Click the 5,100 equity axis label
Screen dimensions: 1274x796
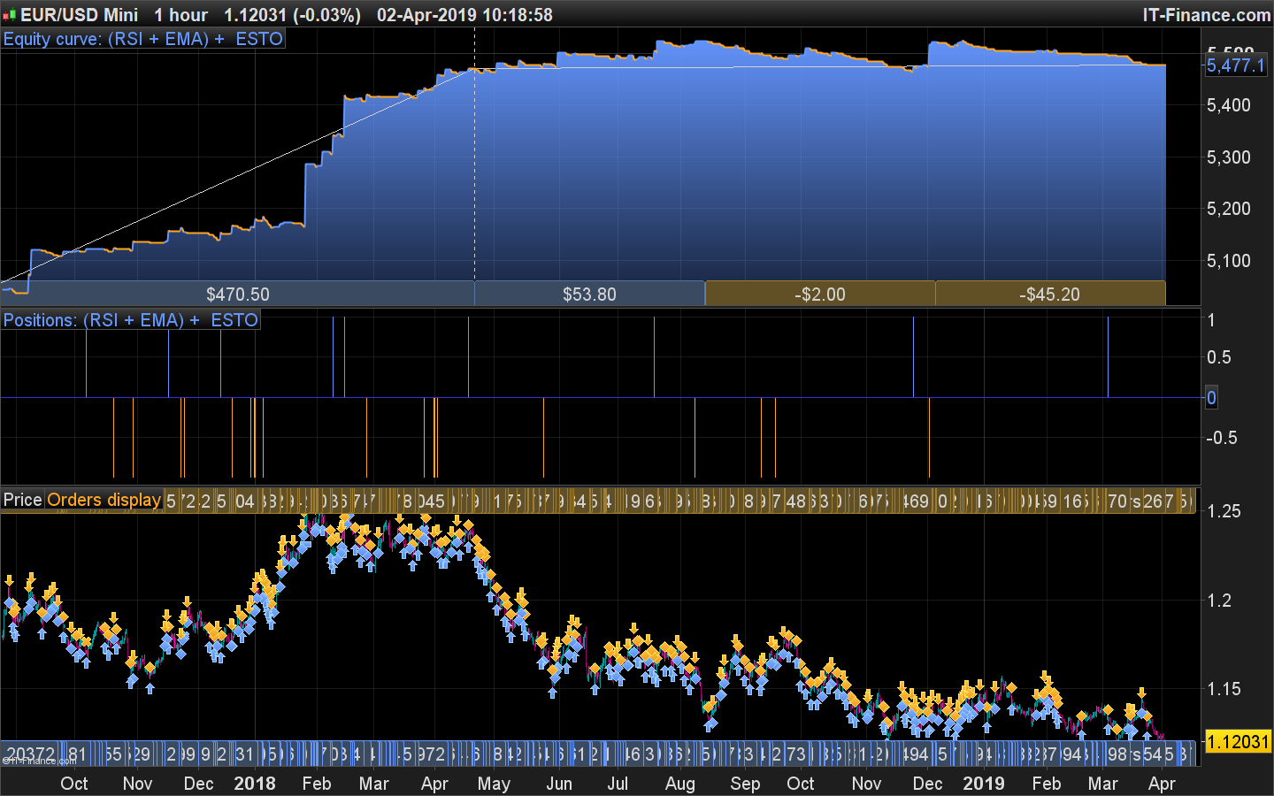1229,261
